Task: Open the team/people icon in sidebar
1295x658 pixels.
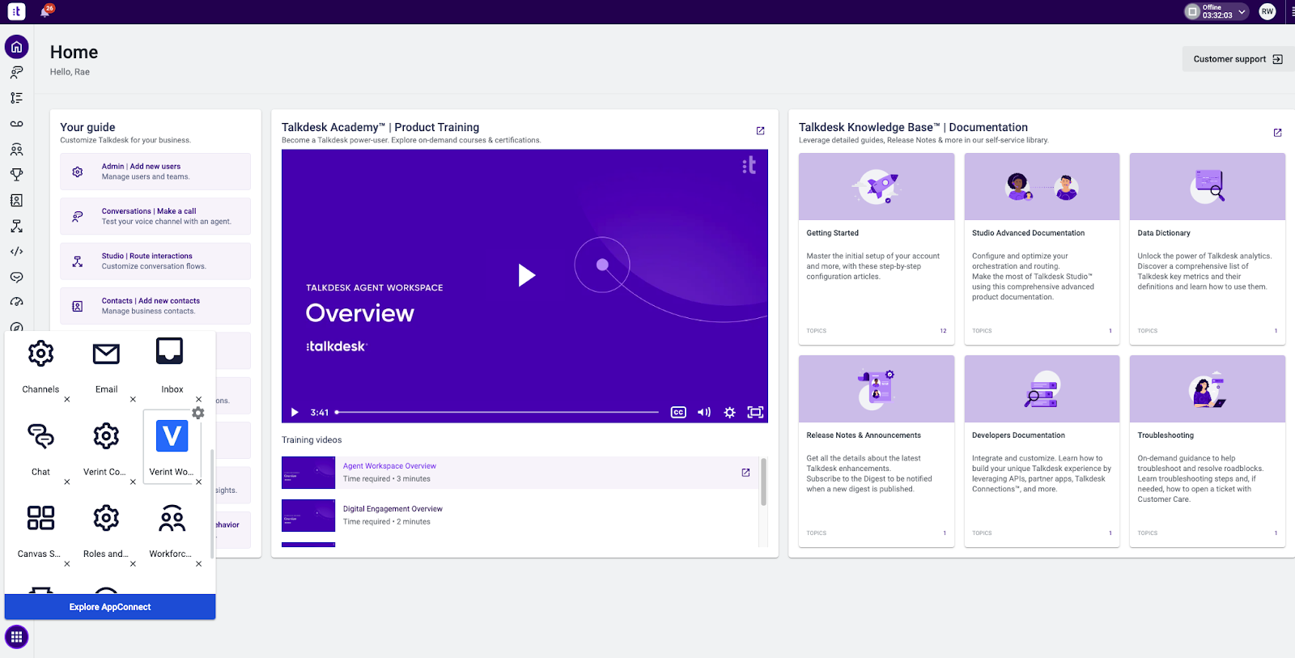Action: coord(16,150)
